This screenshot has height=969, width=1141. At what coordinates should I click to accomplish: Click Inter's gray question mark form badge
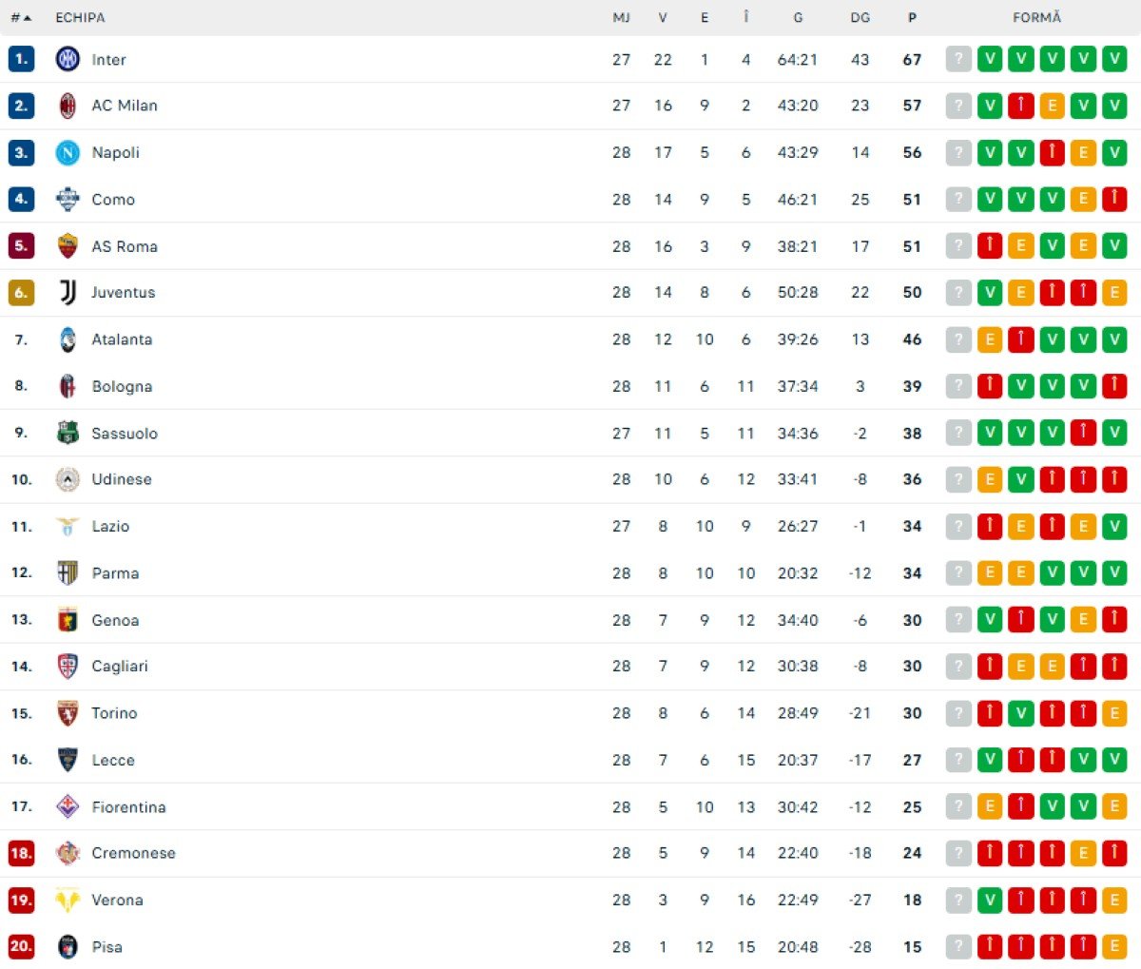coord(958,59)
